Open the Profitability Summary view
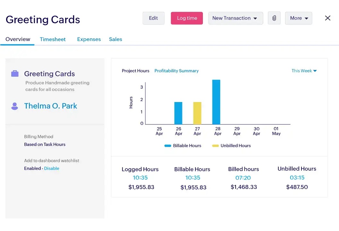Image resolution: width=339 pixels, height=231 pixels. click(x=176, y=71)
